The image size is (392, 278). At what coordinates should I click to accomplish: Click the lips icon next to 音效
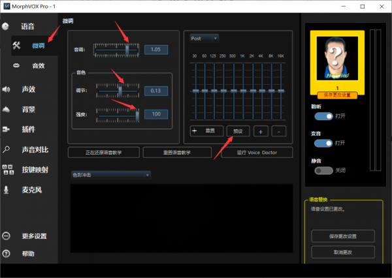click(x=16, y=65)
